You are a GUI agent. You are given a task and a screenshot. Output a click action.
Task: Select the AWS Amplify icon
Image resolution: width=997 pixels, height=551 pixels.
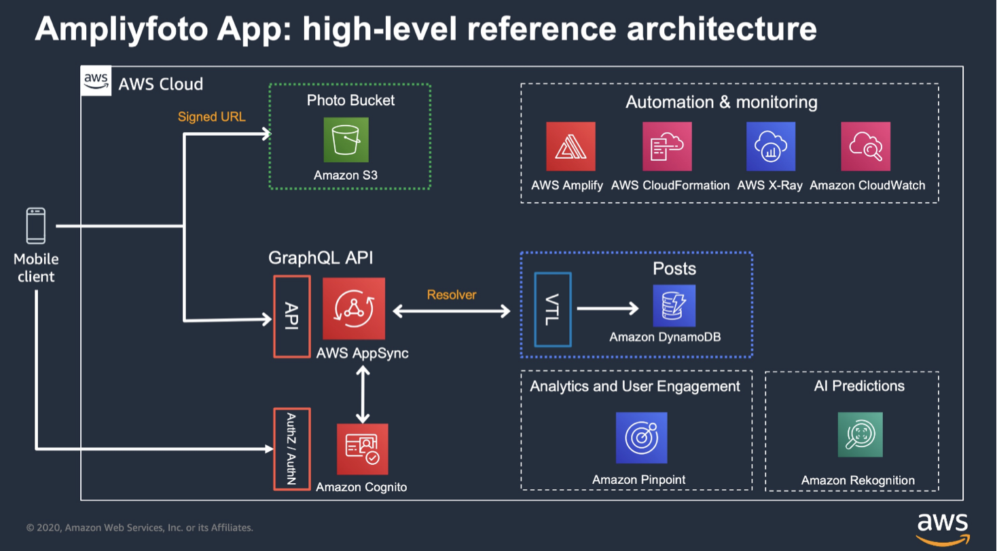coord(570,147)
